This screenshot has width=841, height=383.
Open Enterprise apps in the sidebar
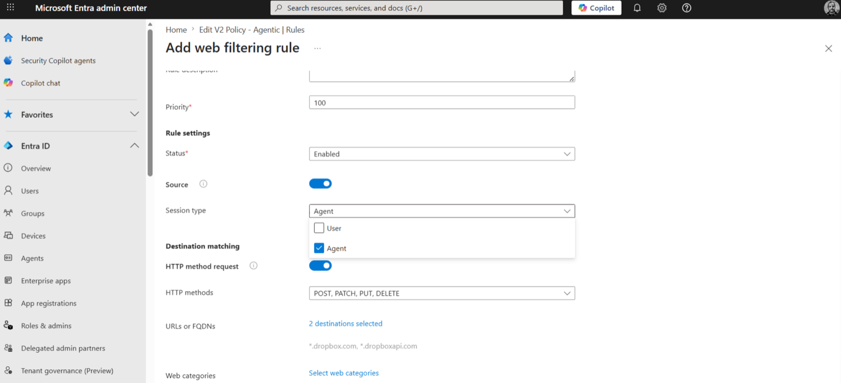pos(46,281)
